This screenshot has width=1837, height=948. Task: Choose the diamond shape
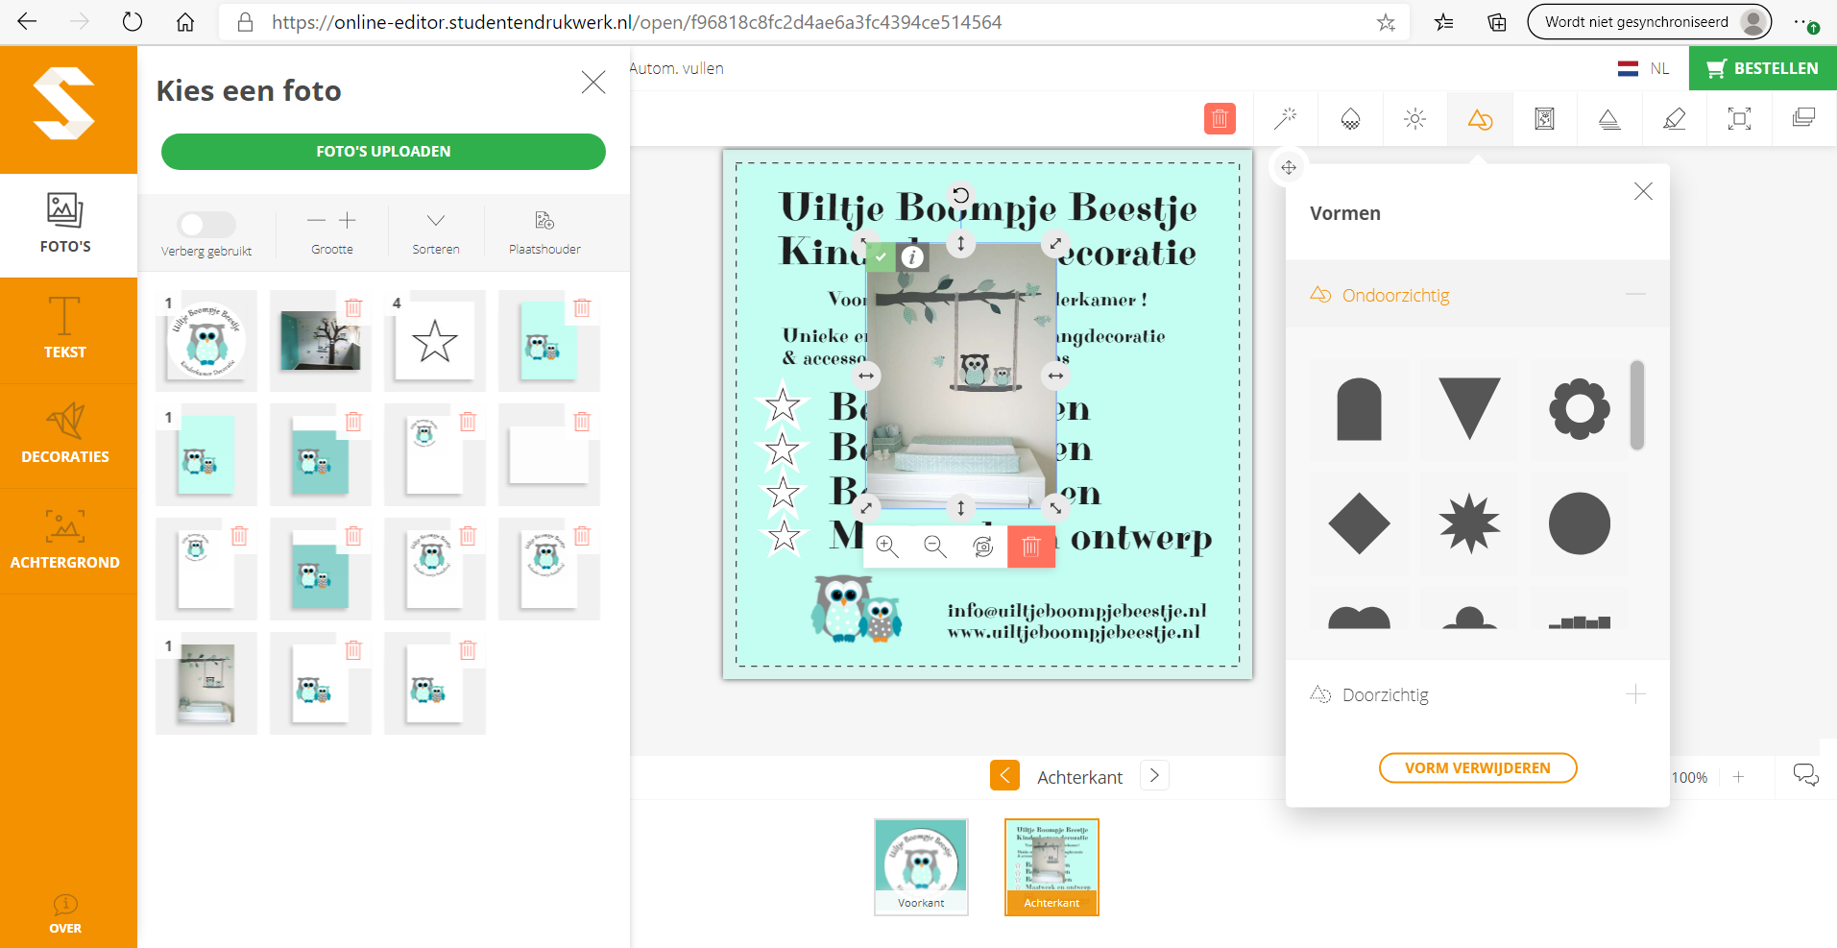(x=1359, y=523)
